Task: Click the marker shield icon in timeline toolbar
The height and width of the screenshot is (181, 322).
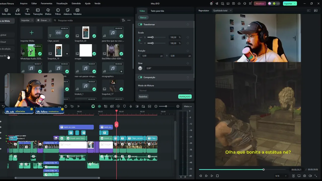Action: pyautogui.click(x=124, y=106)
